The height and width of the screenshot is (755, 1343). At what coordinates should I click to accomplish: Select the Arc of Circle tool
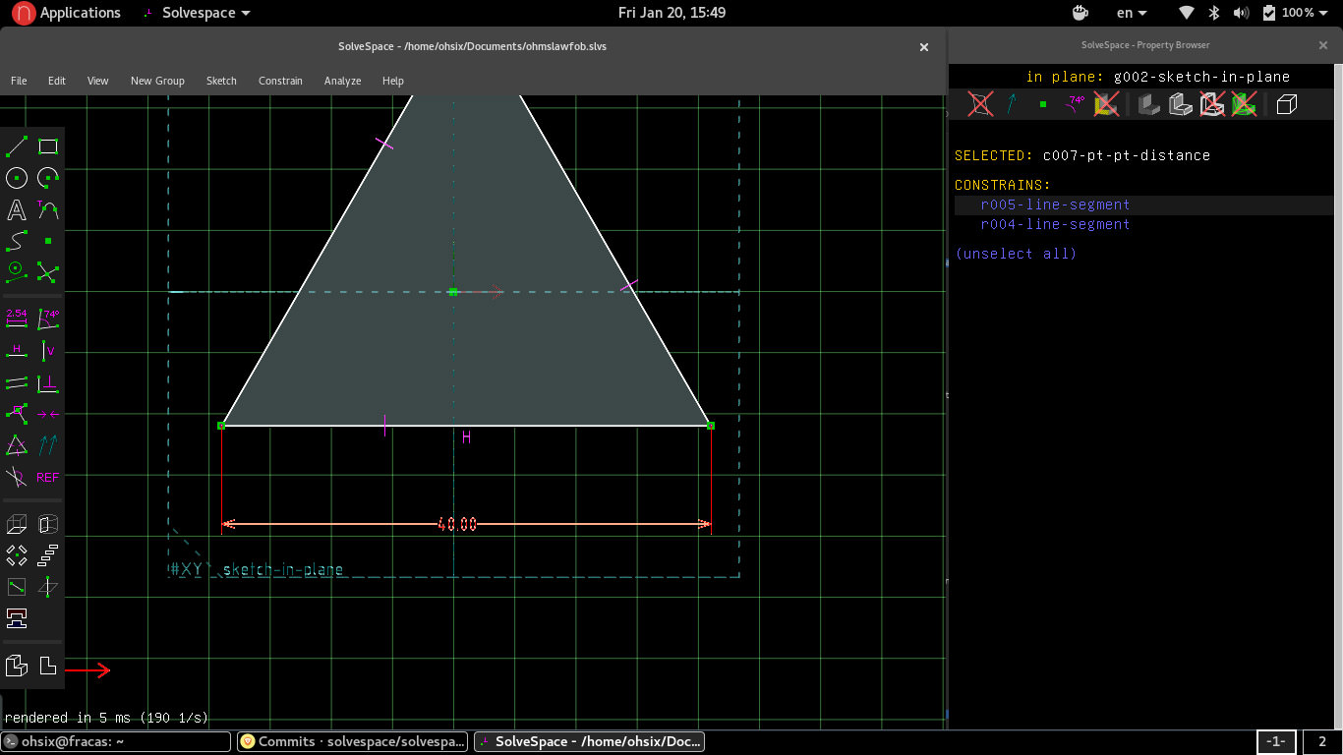pos(47,178)
